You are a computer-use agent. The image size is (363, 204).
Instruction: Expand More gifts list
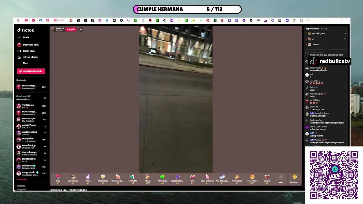[x=281, y=179]
